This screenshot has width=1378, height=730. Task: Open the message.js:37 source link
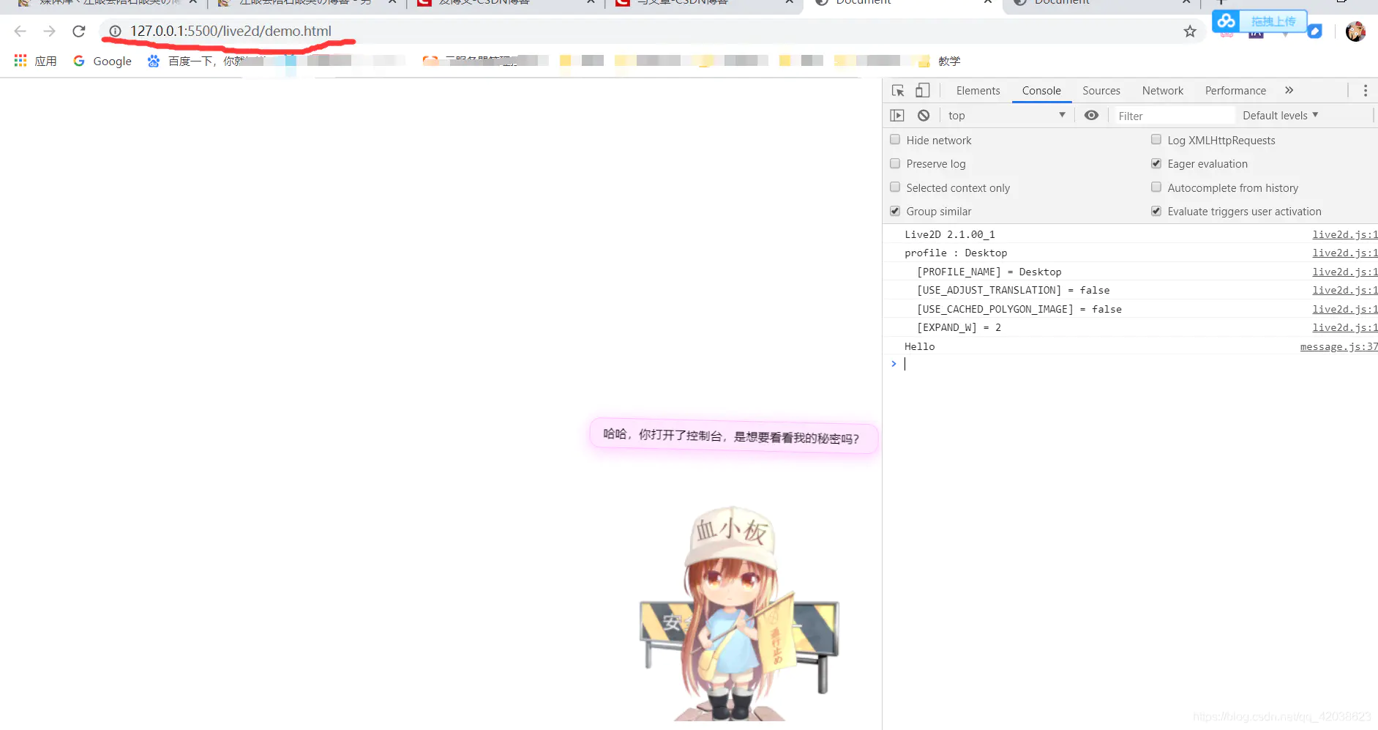point(1339,346)
